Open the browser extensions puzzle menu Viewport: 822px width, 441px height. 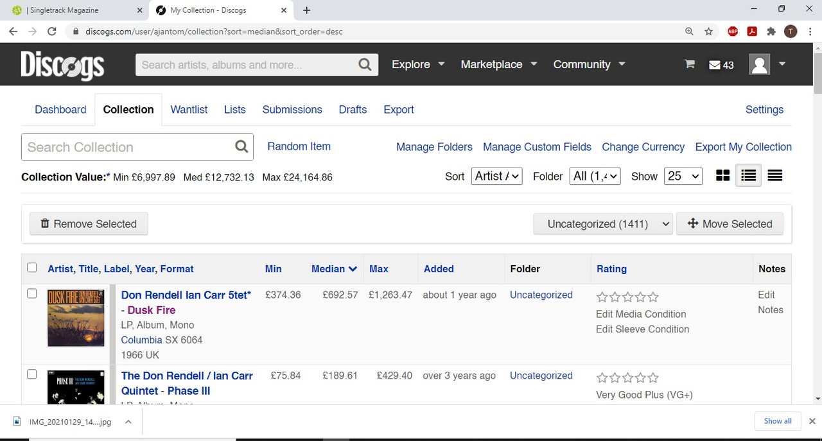[x=771, y=31]
